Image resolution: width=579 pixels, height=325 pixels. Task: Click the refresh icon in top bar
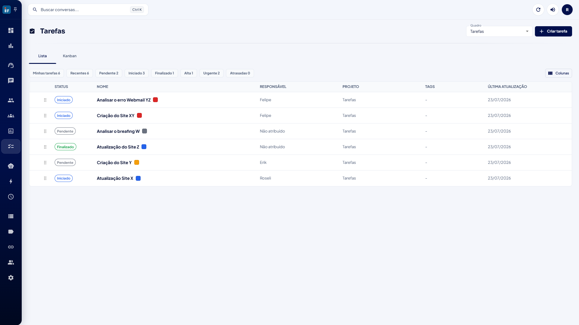[538, 10]
